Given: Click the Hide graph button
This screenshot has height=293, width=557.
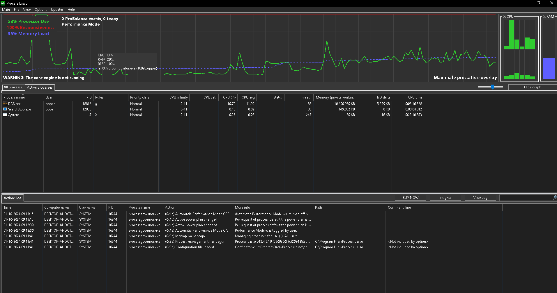Looking at the screenshot, I should [x=532, y=87].
